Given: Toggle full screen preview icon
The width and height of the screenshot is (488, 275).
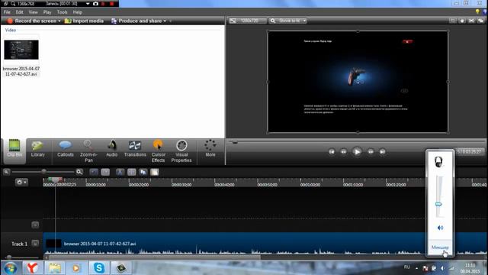Looking at the screenshot, I should (x=471, y=21).
